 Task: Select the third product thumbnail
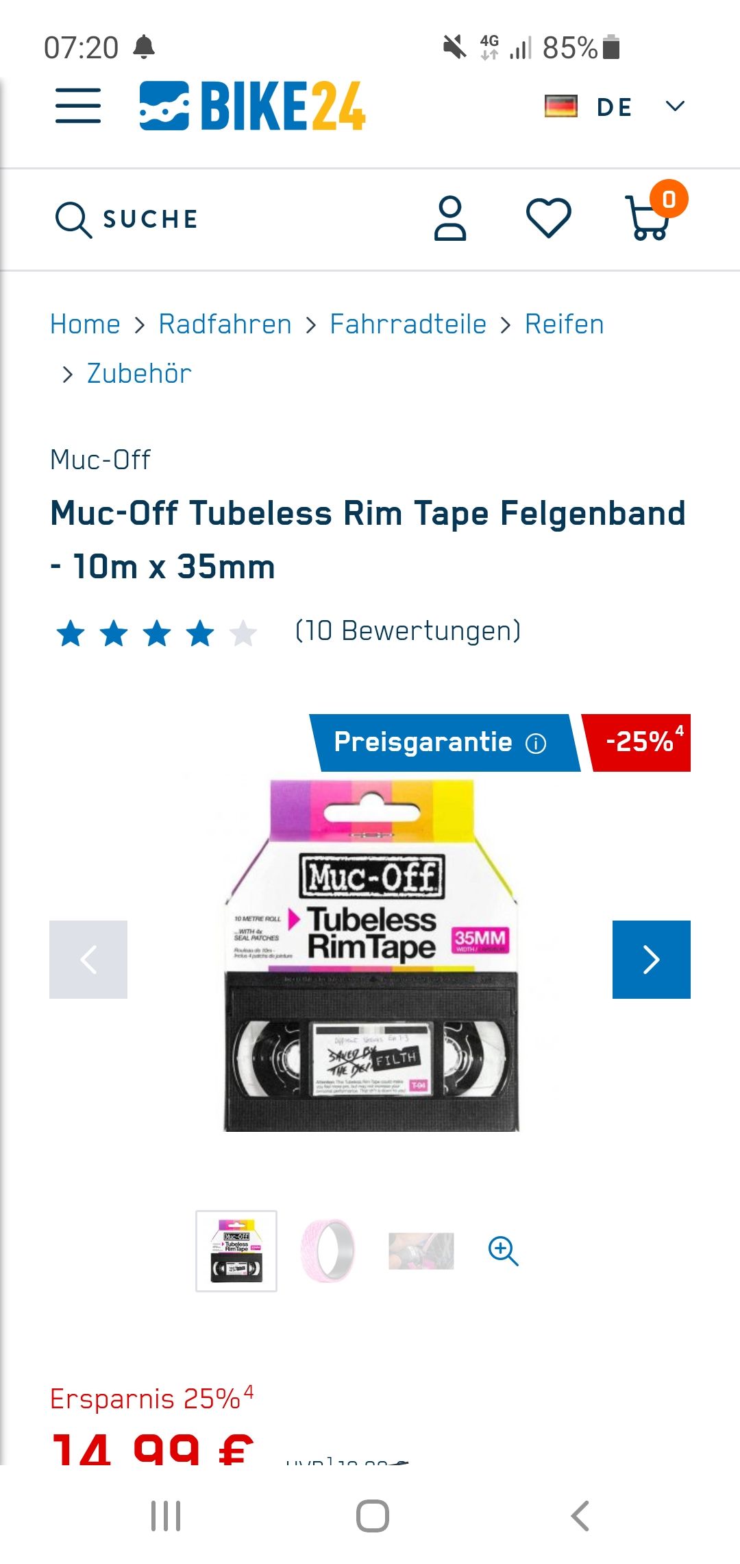(421, 1251)
